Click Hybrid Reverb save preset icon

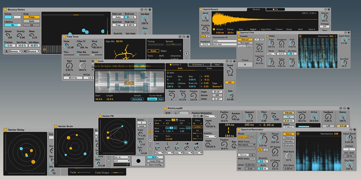tap(328, 9)
